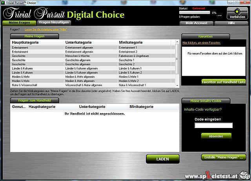
Task: Select the Medien & Mehr 1 row
Action: [93, 77]
